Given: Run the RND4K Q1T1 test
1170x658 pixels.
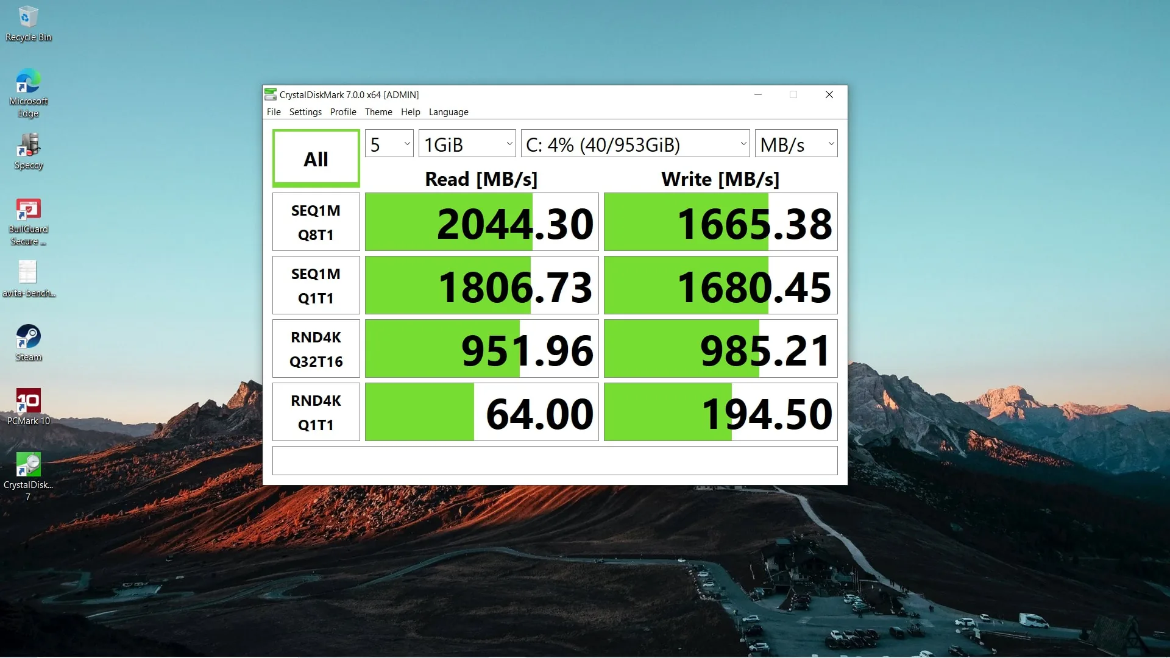Looking at the screenshot, I should (316, 412).
